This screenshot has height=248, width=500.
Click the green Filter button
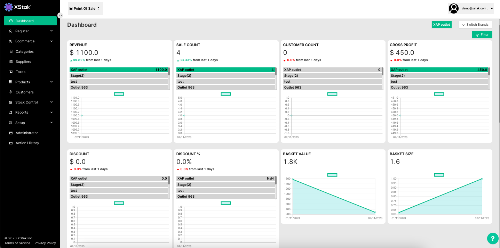(482, 35)
